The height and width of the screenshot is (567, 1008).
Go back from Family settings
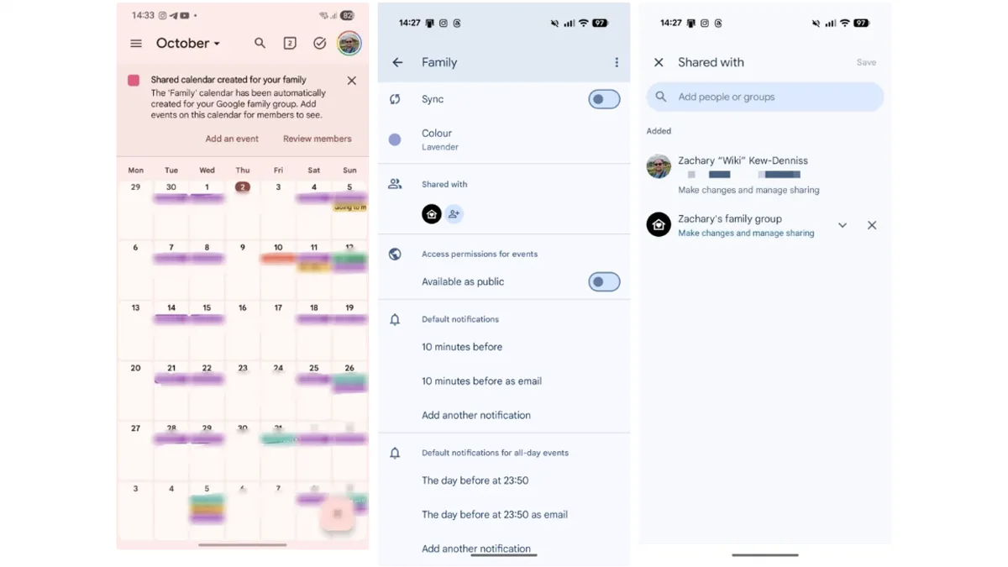click(x=398, y=62)
